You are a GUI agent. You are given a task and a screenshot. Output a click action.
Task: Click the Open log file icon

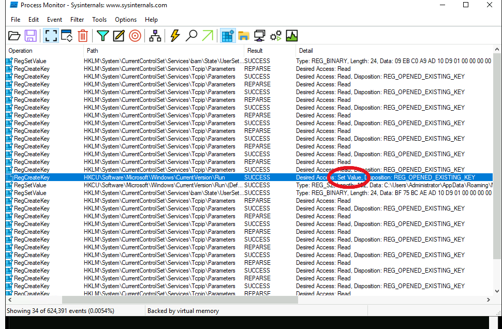[14, 36]
